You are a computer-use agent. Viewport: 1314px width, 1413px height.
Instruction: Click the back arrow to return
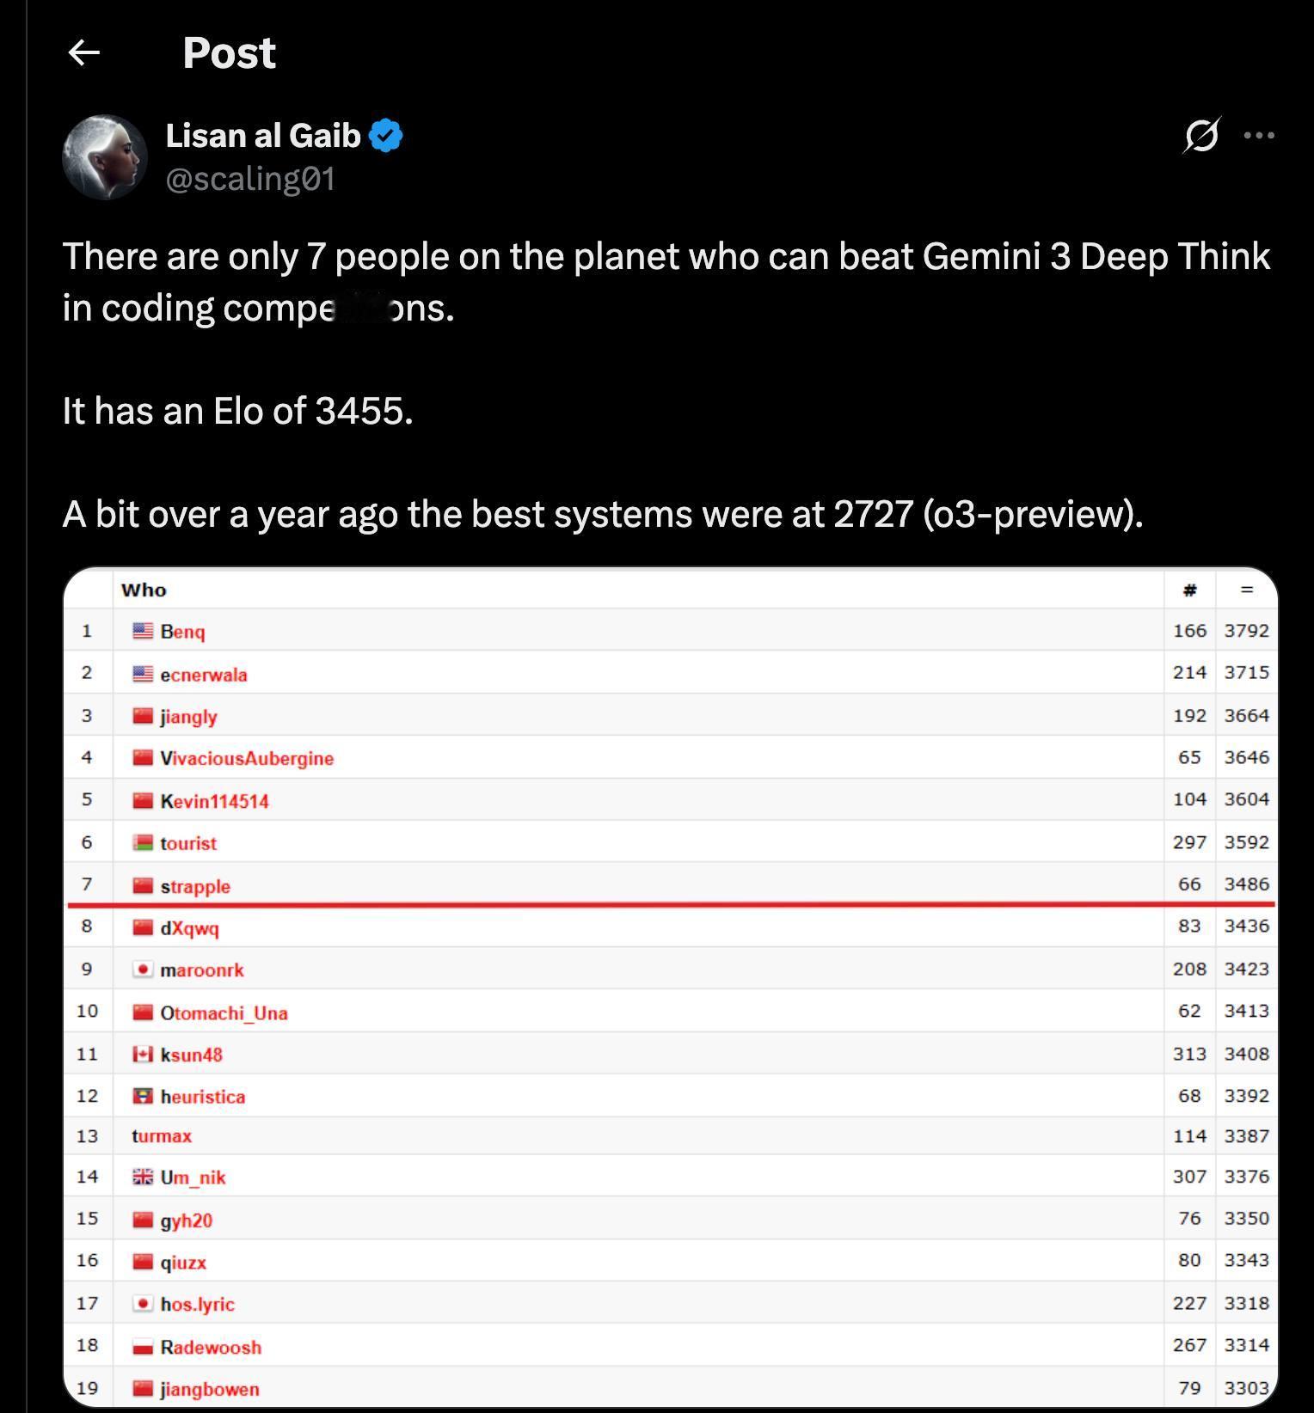(x=83, y=52)
